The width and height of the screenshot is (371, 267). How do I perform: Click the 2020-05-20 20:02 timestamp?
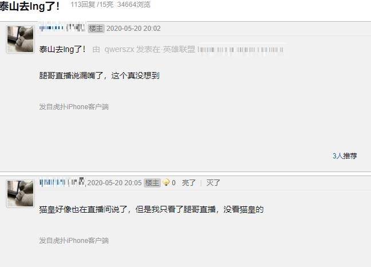[133, 29]
